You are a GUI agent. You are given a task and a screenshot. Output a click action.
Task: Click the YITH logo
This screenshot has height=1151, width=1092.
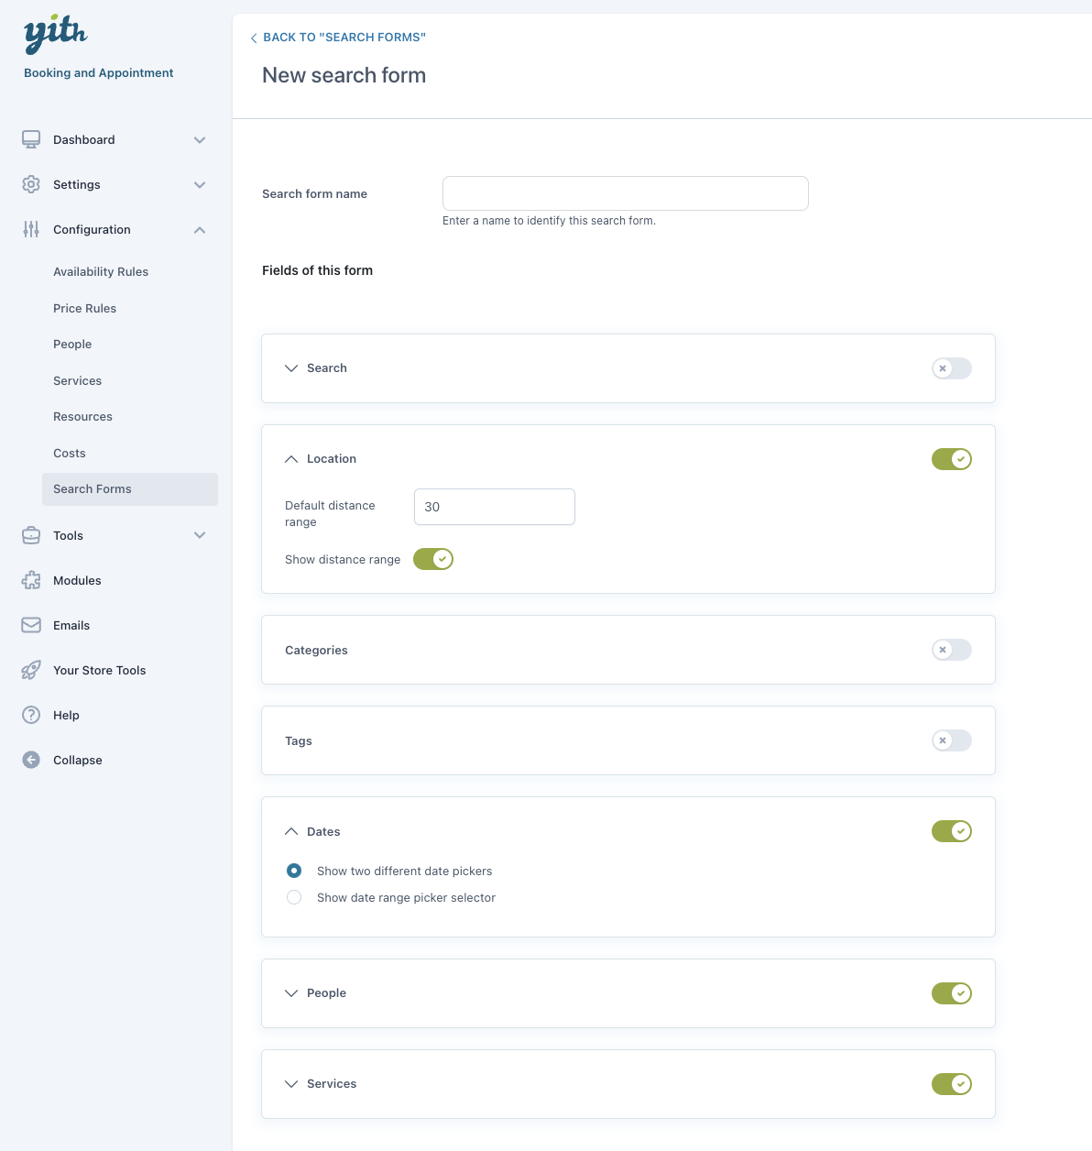coord(55,34)
